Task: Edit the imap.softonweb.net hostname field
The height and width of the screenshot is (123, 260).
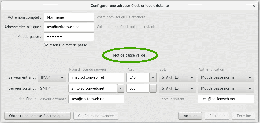Action: tap(96, 77)
